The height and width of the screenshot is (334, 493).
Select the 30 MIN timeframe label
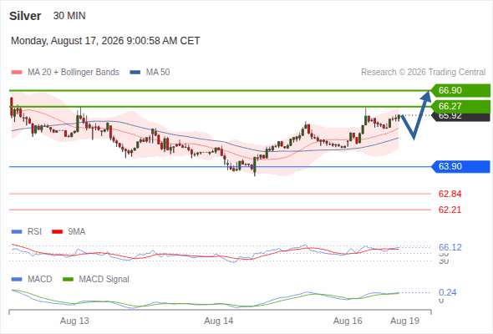tap(69, 16)
